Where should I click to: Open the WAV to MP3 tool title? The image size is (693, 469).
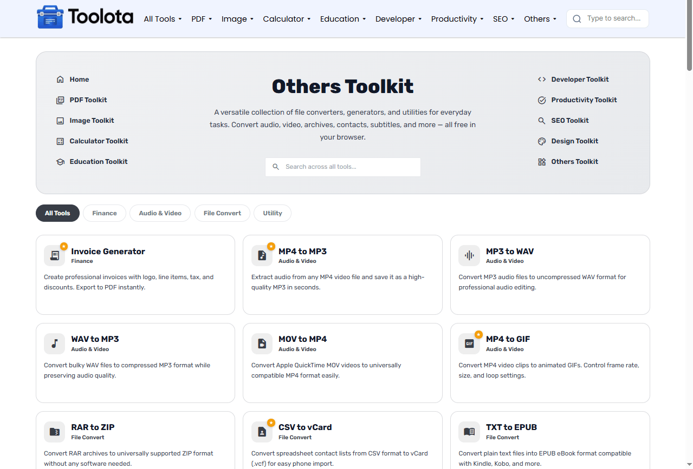click(x=95, y=339)
